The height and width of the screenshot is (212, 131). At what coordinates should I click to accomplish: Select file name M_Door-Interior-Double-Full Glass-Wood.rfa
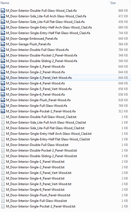pos(37,50)
